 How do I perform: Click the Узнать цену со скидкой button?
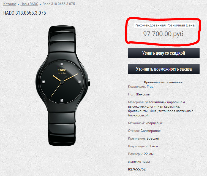pyautogui.click(x=164, y=53)
